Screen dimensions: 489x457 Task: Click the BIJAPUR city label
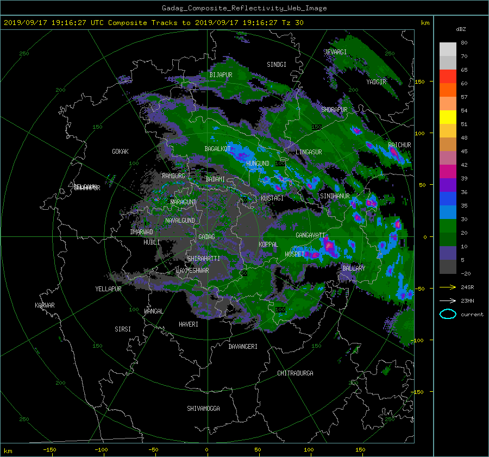point(221,75)
